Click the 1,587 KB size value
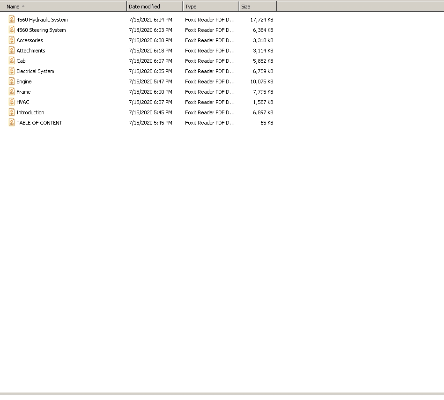 coord(263,102)
